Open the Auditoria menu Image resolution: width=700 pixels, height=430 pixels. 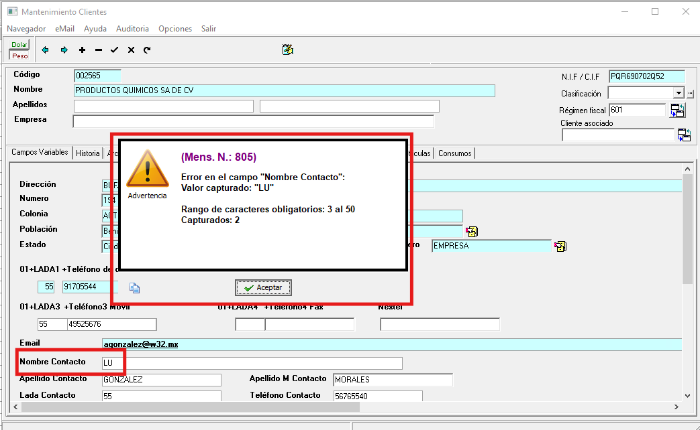tap(132, 29)
